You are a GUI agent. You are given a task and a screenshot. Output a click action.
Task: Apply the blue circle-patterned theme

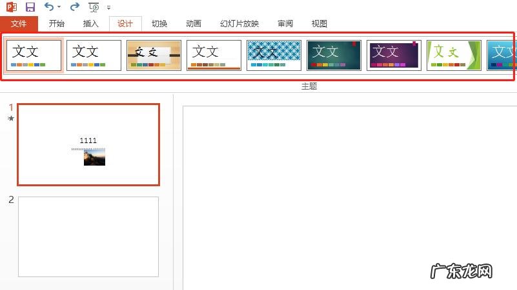(x=274, y=55)
